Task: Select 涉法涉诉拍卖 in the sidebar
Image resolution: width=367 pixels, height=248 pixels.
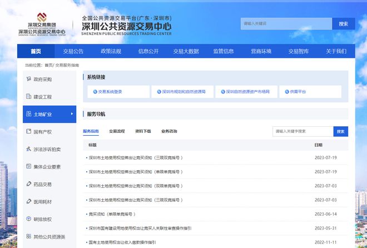Action: point(49,149)
